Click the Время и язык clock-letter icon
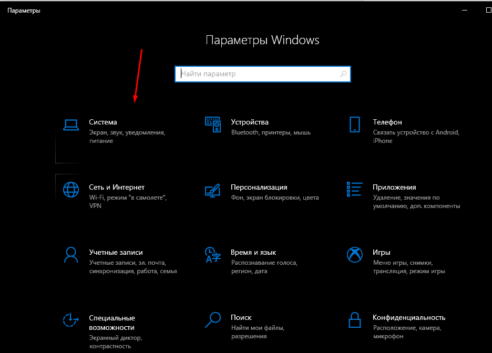The width and height of the screenshot is (492, 353). (x=212, y=255)
